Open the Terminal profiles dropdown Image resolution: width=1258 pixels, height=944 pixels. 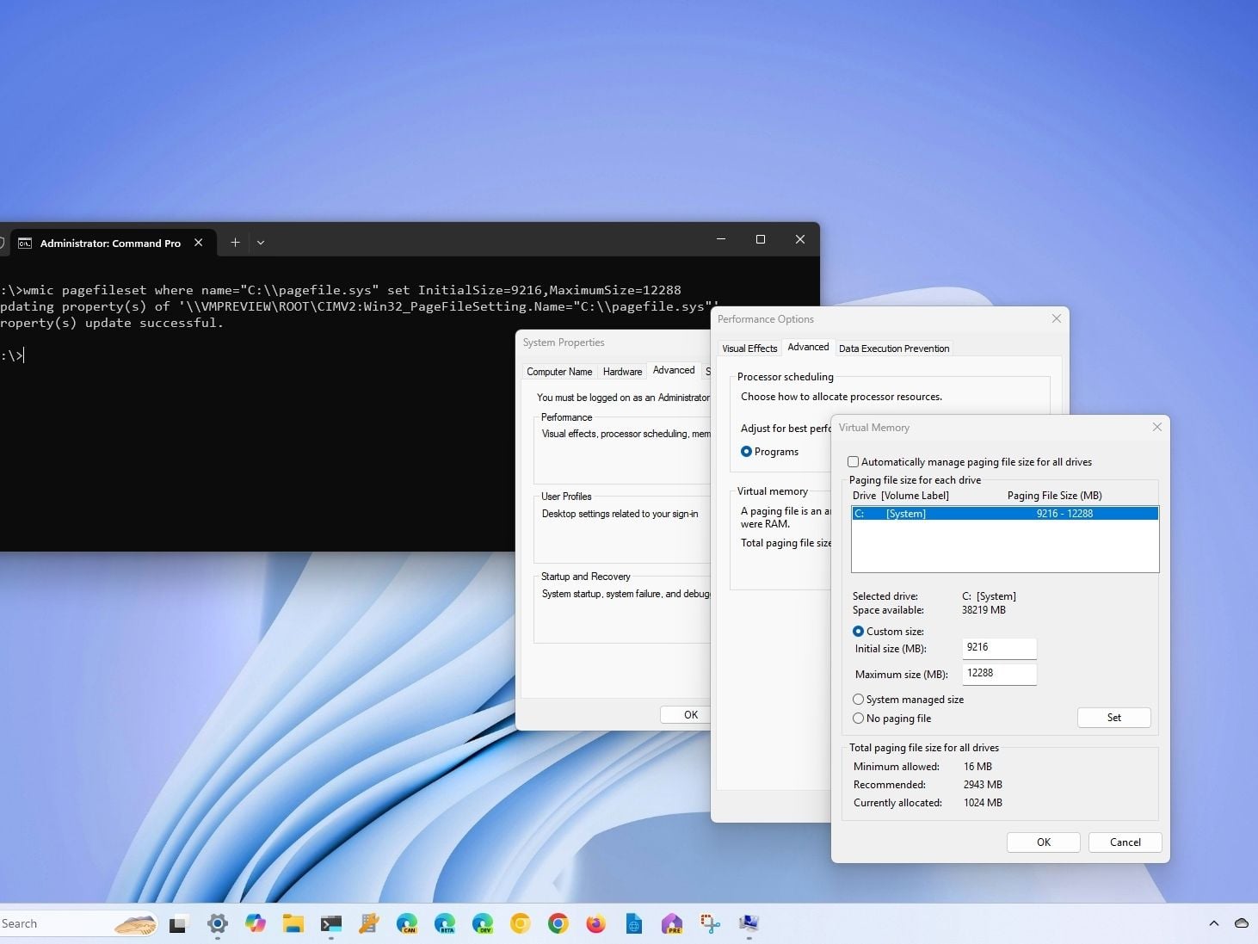click(261, 243)
